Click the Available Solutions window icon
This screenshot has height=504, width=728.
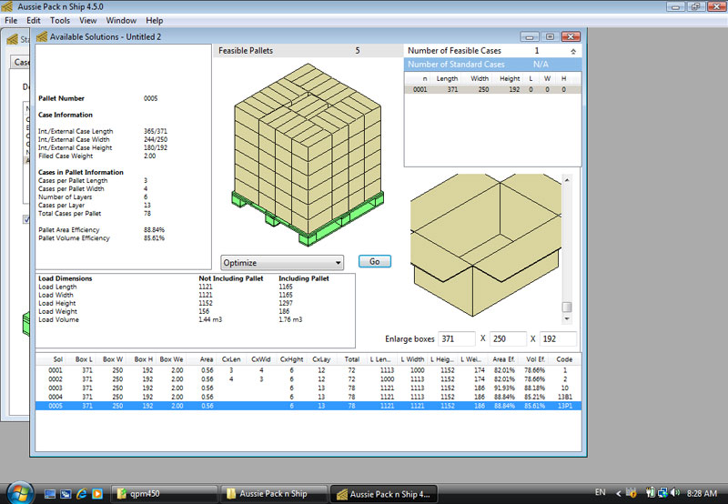pyautogui.click(x=42, y=36)
